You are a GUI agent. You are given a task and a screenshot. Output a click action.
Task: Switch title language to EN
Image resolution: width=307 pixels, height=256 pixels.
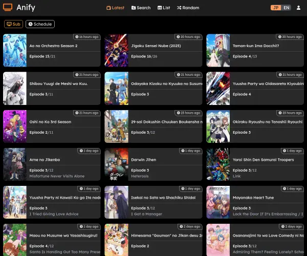[286, 8]
